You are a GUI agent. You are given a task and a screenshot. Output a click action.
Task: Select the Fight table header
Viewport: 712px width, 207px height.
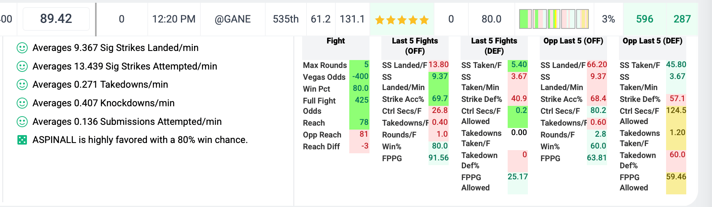coord(336,41)
